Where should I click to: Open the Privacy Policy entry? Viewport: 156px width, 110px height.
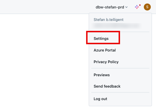[x=106, y=62]
